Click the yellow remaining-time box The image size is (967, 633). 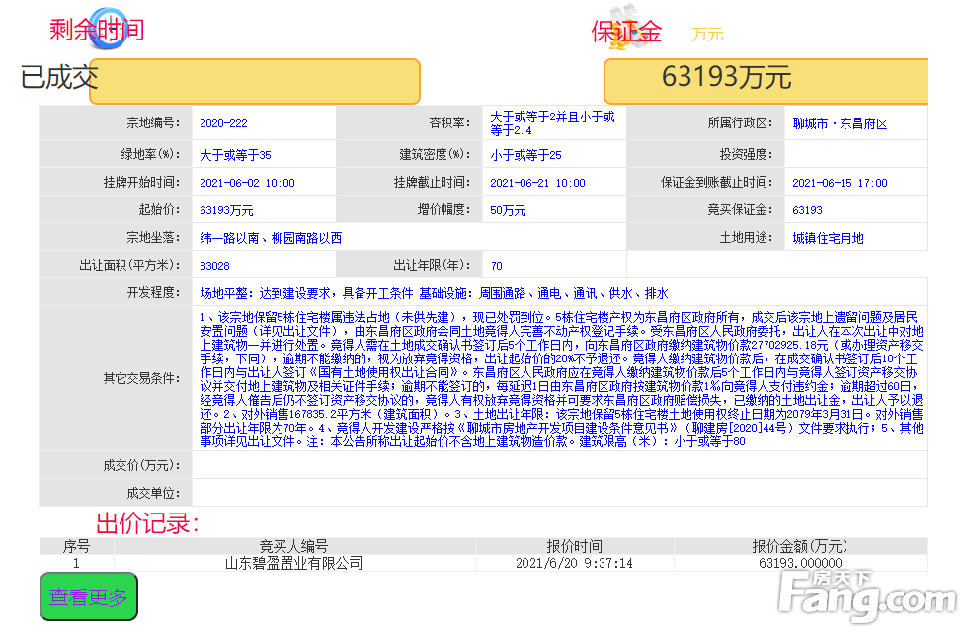(x=255, y=81)
